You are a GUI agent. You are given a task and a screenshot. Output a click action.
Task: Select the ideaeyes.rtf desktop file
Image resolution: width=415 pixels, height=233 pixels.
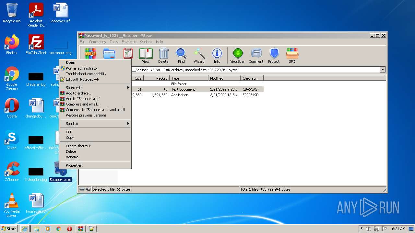[x=60, y=13]
